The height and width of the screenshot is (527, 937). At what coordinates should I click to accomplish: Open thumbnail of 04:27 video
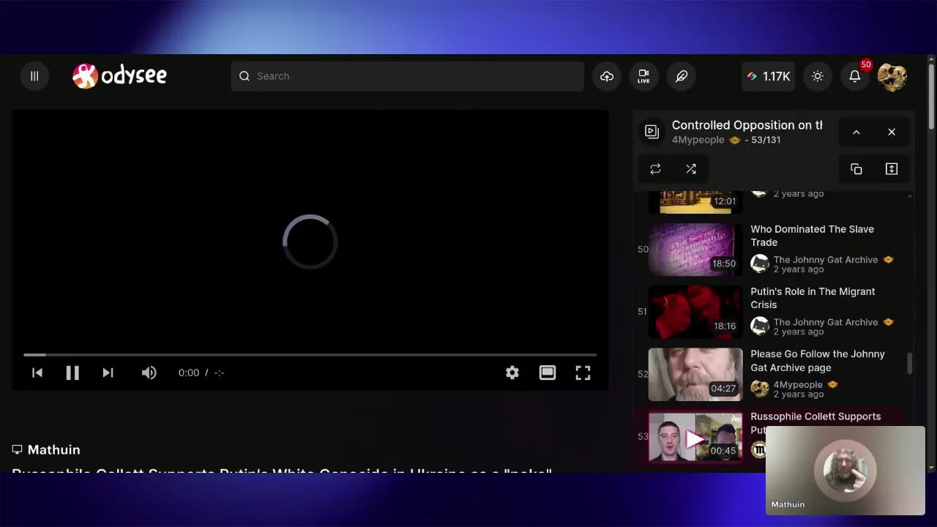pos(695,375)
